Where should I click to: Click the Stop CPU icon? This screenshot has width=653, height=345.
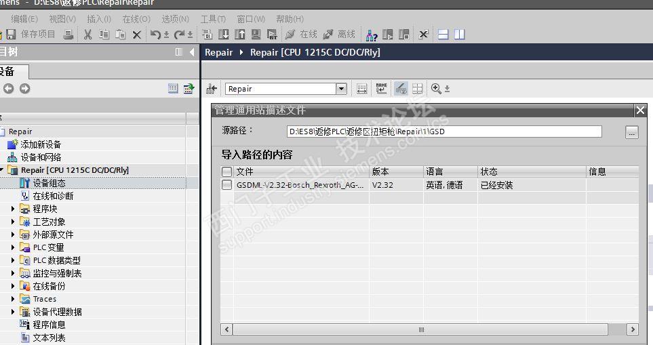(x=404, y=35)
